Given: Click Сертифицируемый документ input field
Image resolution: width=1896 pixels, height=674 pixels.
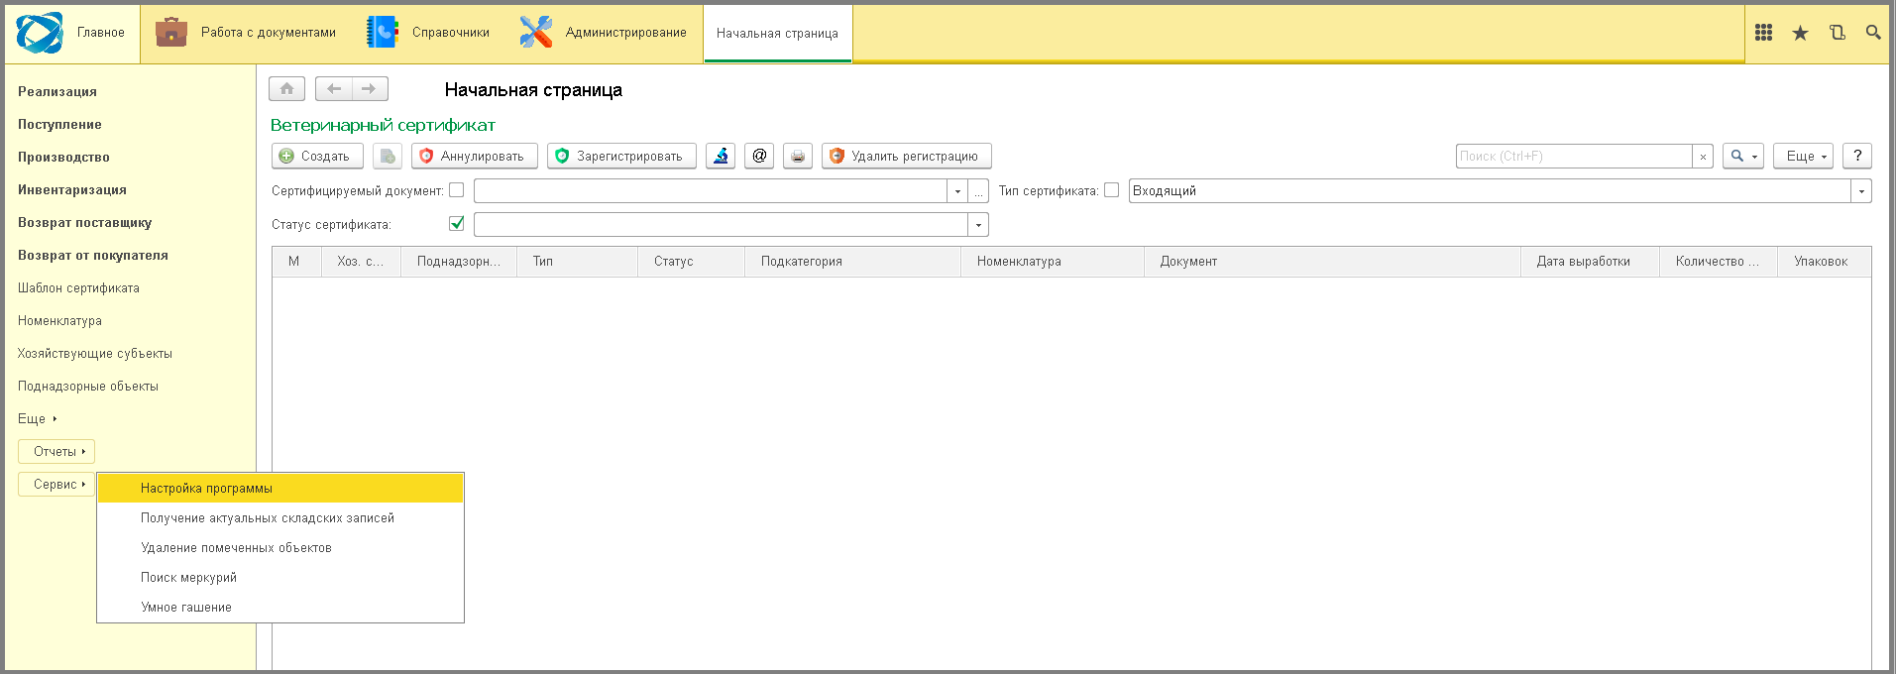Looking at the screenshot, I should pos(711,191).
